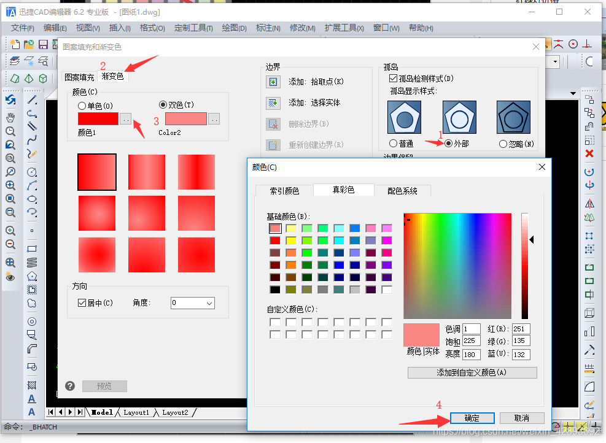Open the 文件 menu
The width and height of the screenshot is (606, 443).
[x=23, y=28]
